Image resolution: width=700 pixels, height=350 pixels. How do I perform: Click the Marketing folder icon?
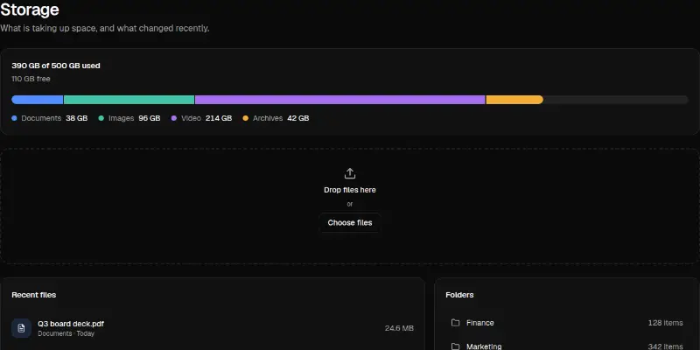[x=455, y=346]
